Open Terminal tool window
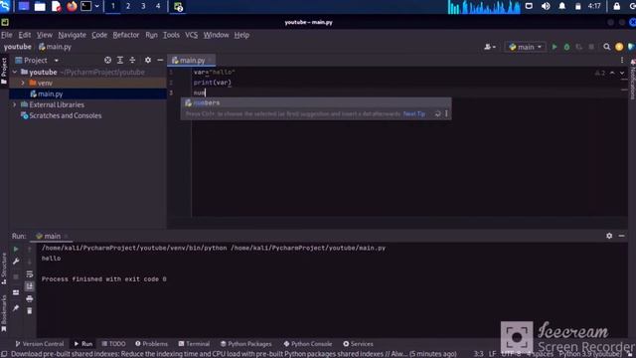 tap(194, 344)
